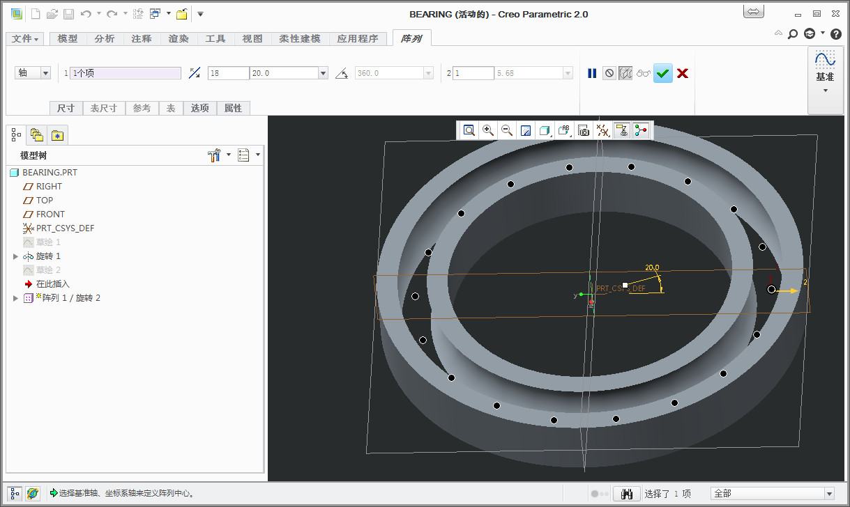The height and width of the screenshot is (507, 850).
Task: Click the Zoom In magnifier icon
Action: [x=488, y=130]
